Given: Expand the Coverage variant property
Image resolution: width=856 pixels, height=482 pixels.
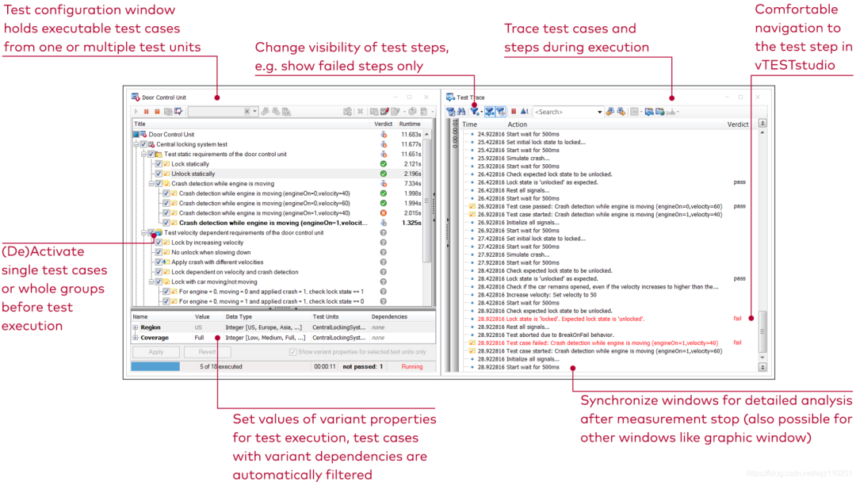Looking at the screenshot, I should click(x=136, y=338).
